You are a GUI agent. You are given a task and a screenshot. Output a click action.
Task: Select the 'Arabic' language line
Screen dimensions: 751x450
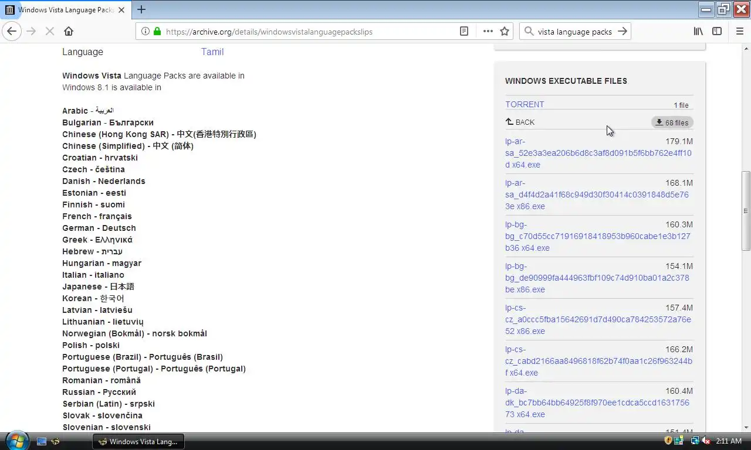pyautogui.click(x=88, y=111)
